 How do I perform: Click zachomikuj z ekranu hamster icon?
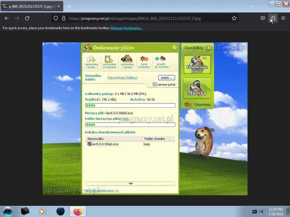(x=127, y=62)
